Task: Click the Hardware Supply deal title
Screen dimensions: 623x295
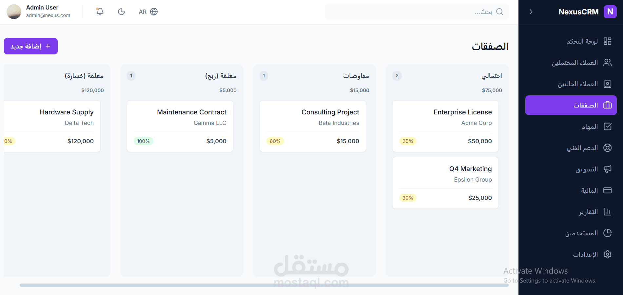Action: (x=67, y=112)
